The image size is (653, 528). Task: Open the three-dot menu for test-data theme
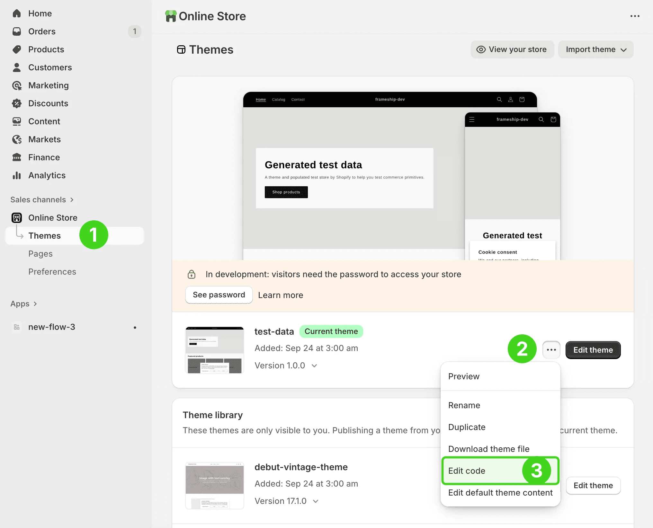click(551, 350)
